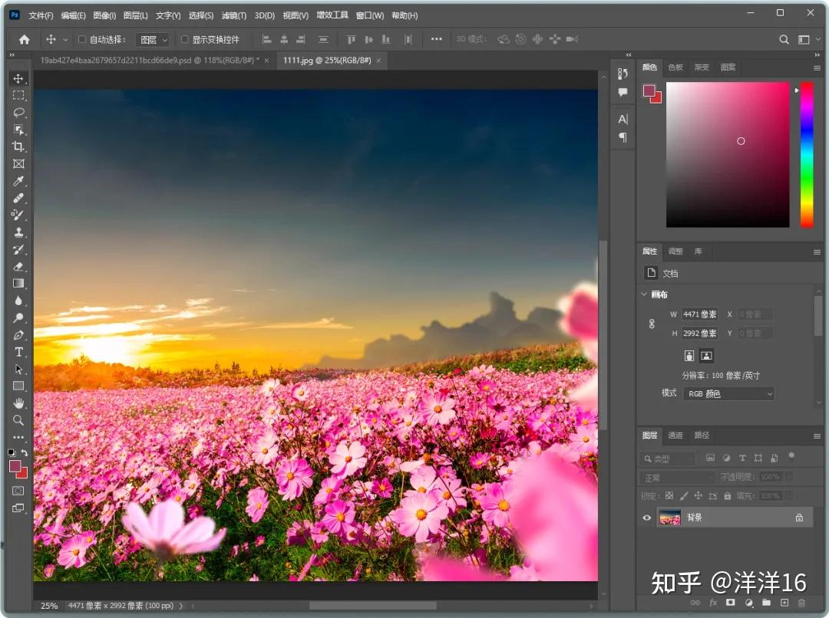Hide the 背景 layer visibility

(647, 518)
